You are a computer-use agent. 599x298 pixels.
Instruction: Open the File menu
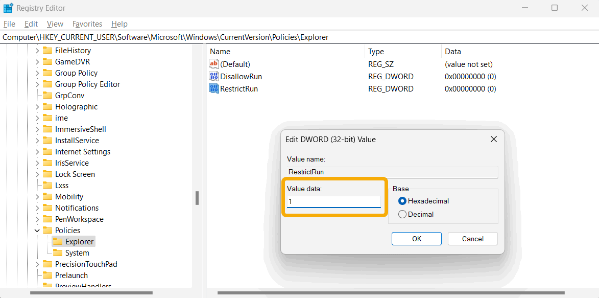(9, 24)
